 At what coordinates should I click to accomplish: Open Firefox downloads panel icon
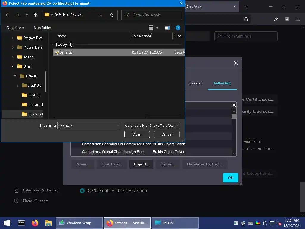276,19
